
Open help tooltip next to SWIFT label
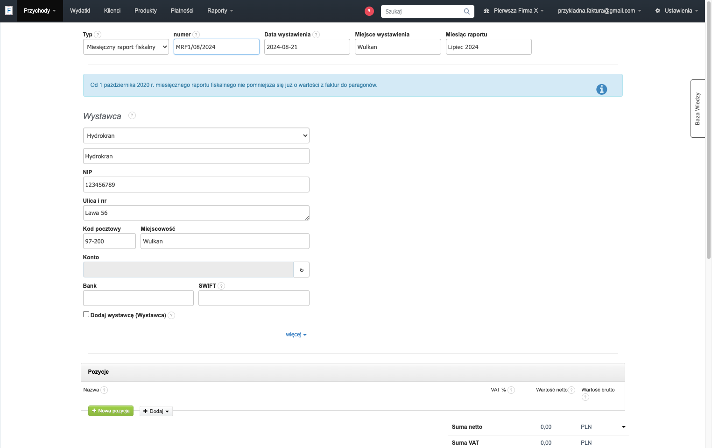point(221,286)
